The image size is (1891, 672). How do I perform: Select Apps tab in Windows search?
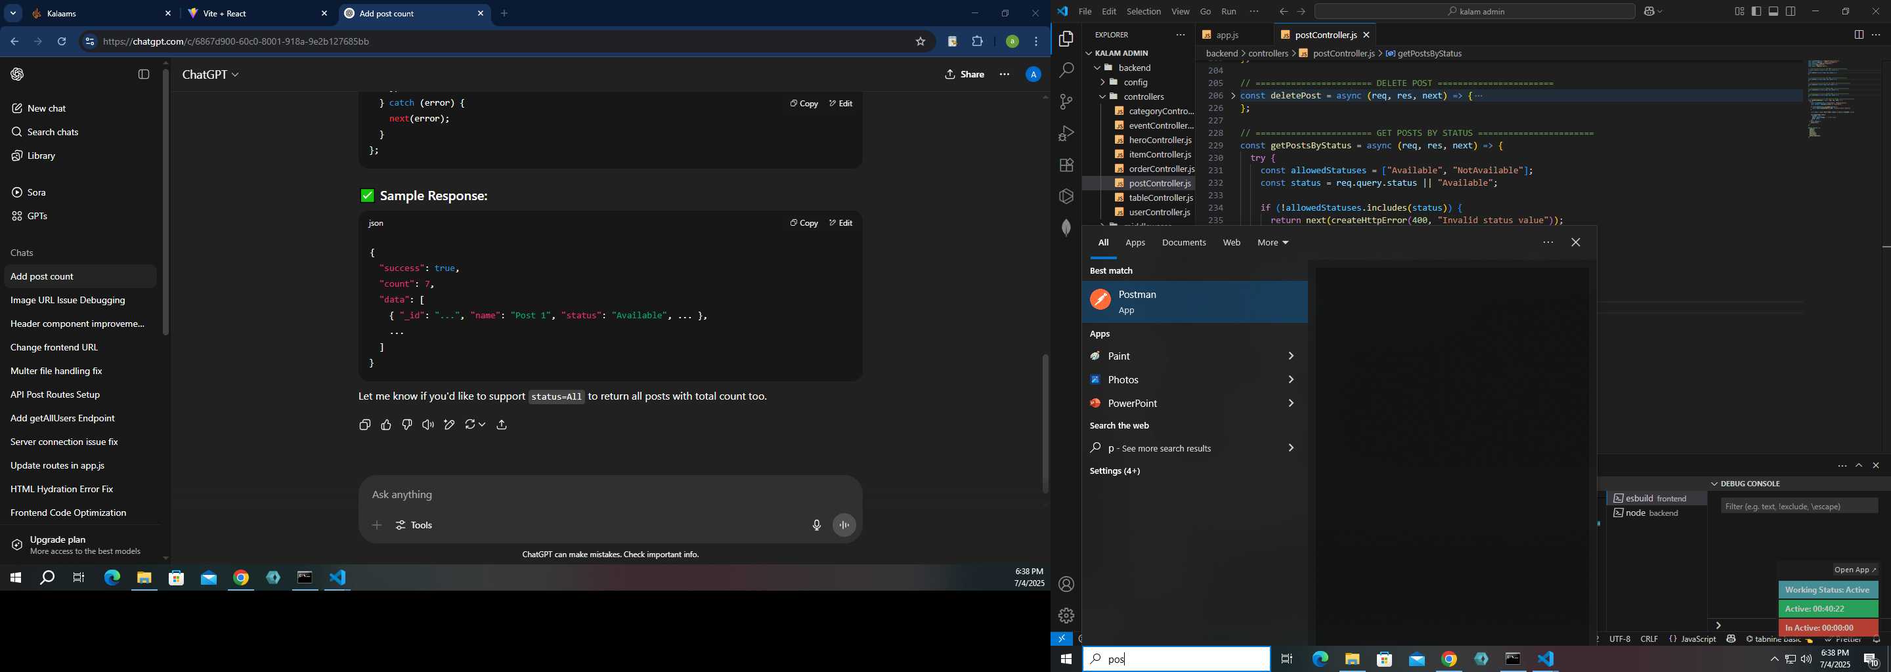click(x=1135, y=243)
